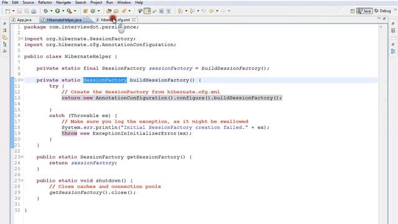This screenshot has height=224, width=398.
Task: Click the Print toolbar icon
Action: point(34,11)
